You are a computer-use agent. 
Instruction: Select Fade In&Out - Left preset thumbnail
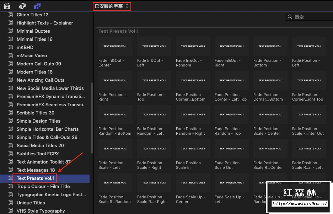154,46
